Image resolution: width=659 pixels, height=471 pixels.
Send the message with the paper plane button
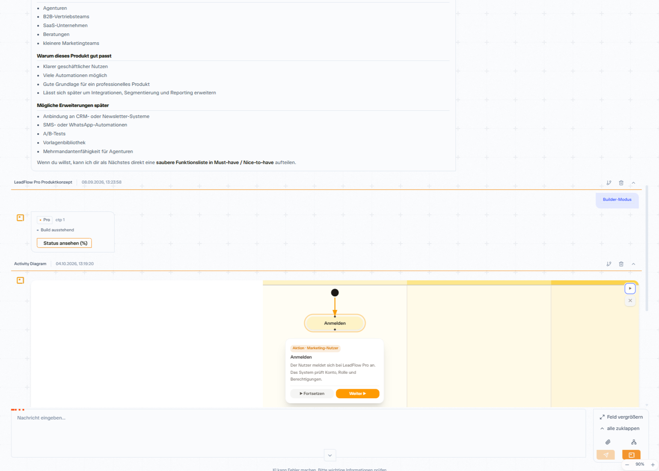(606, 455)
